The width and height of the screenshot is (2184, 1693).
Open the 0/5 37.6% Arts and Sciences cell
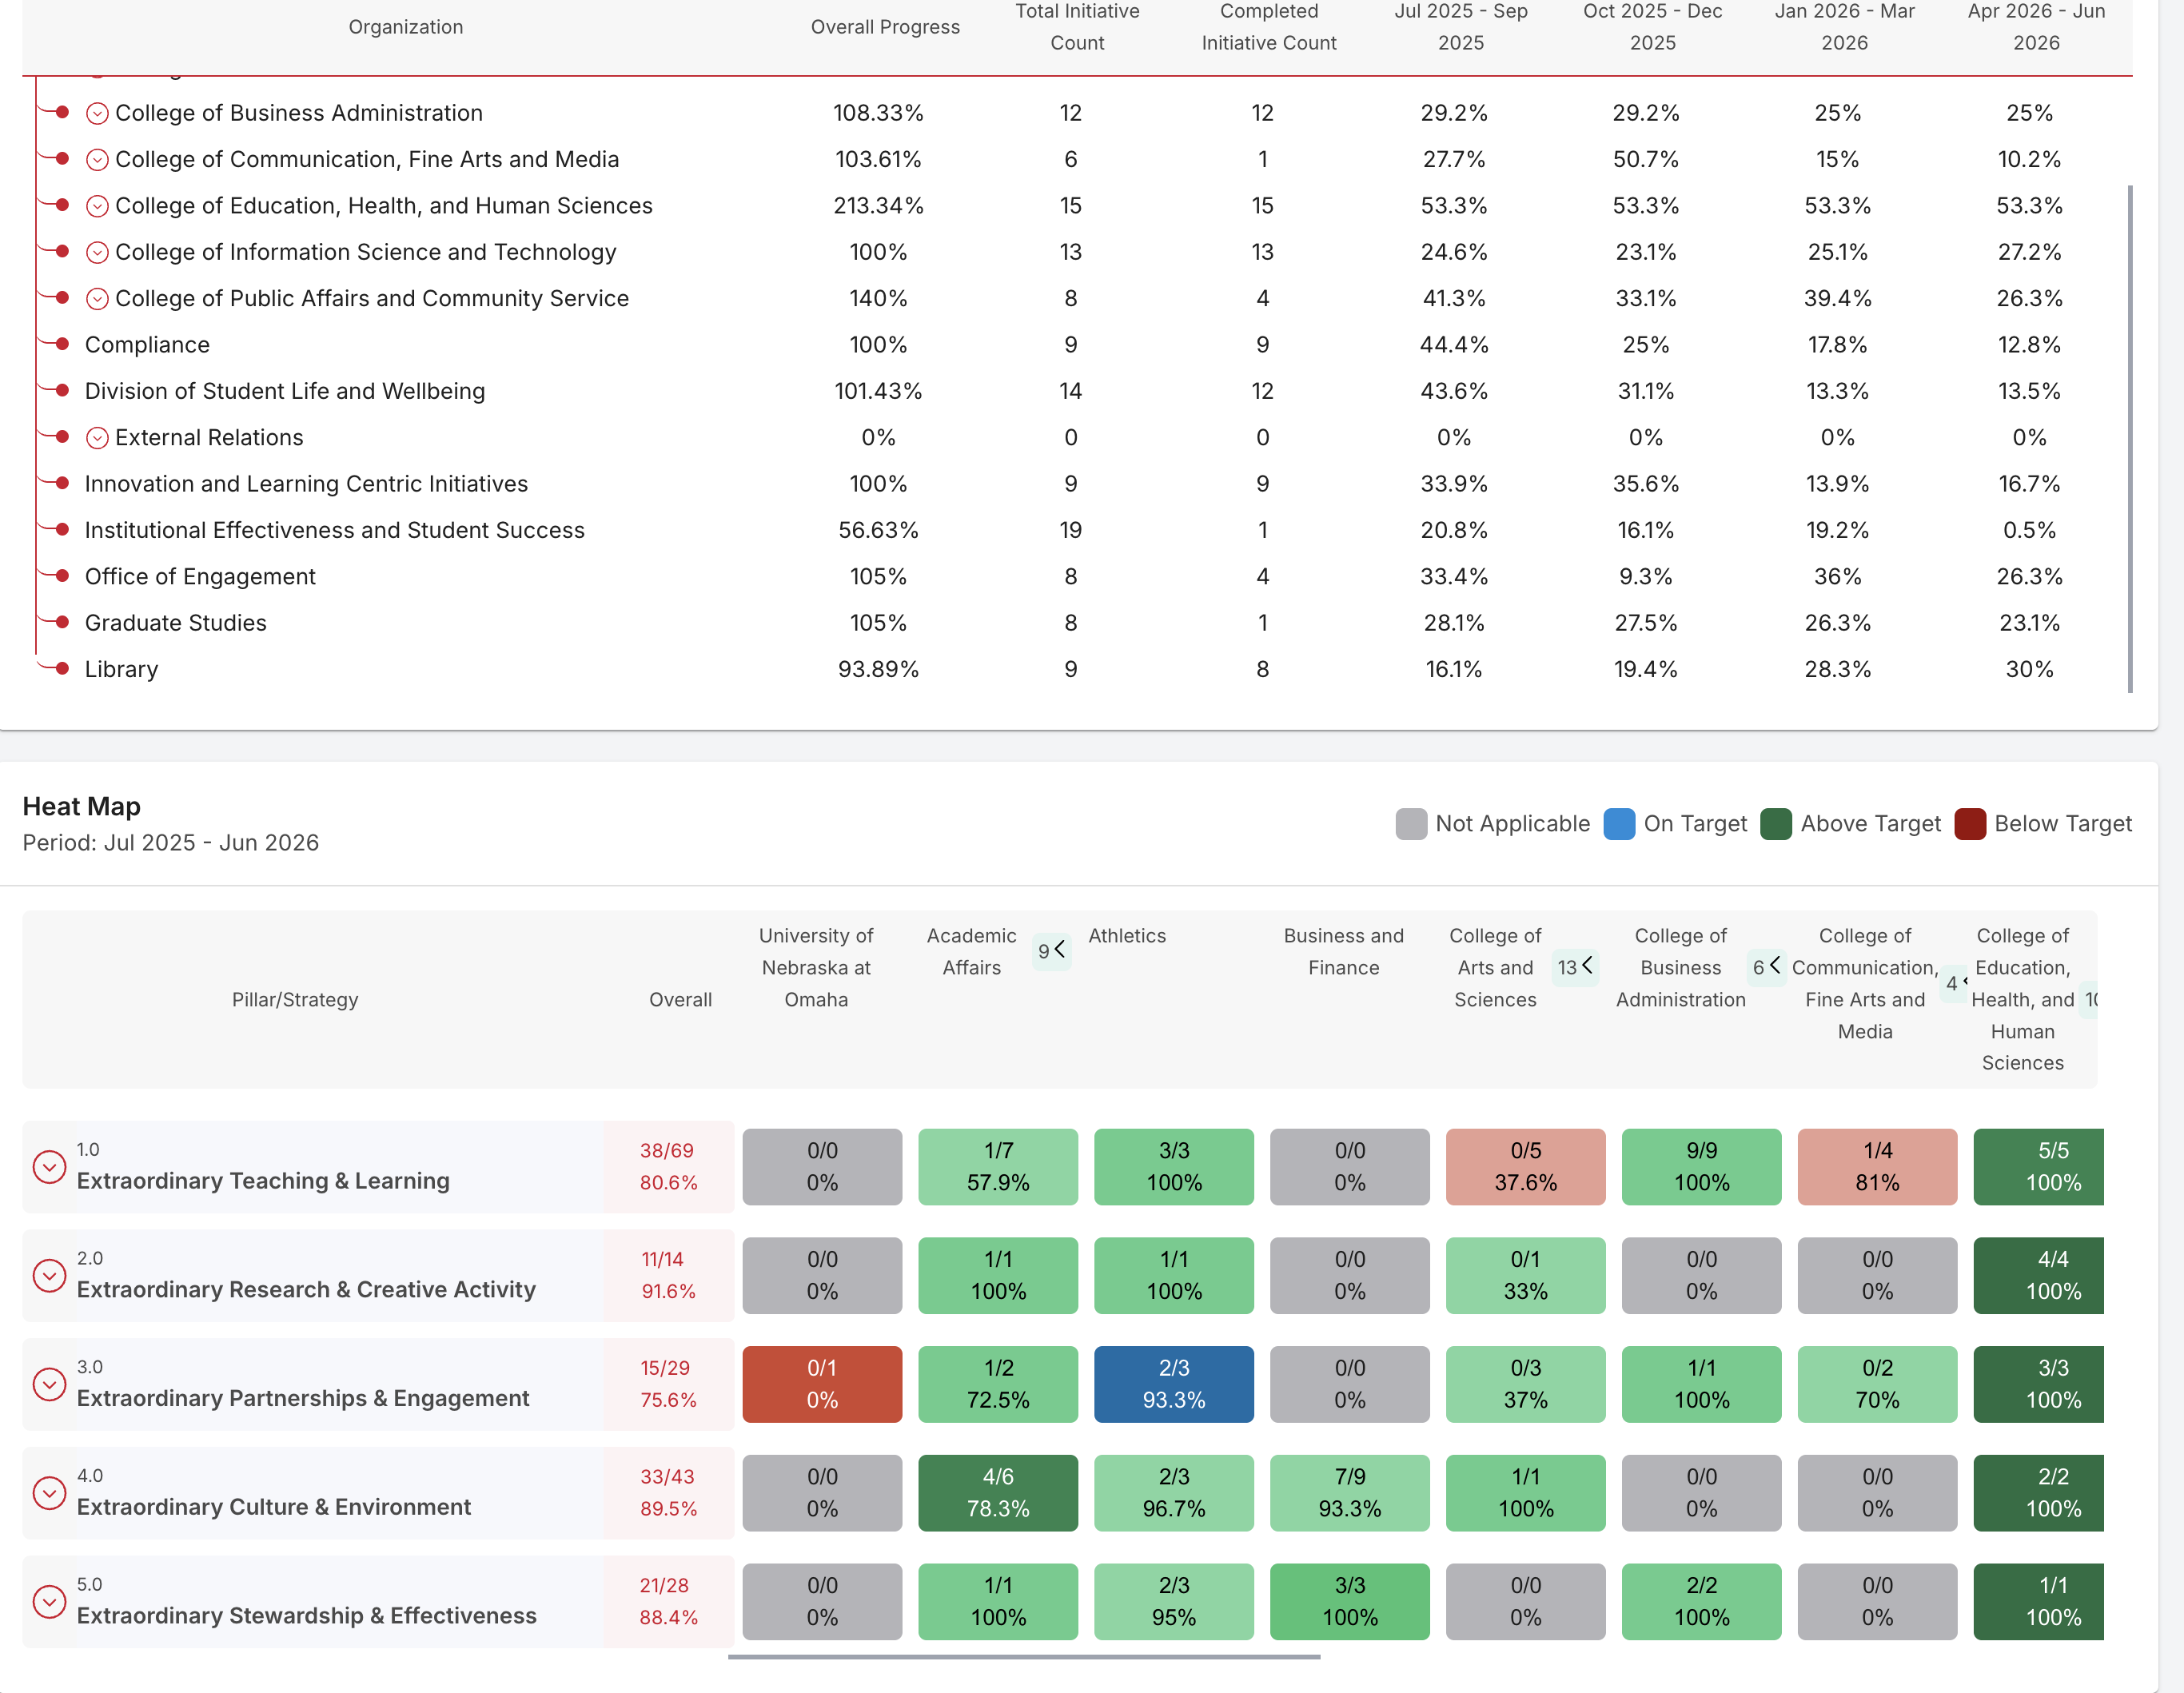[1526, 1167]
